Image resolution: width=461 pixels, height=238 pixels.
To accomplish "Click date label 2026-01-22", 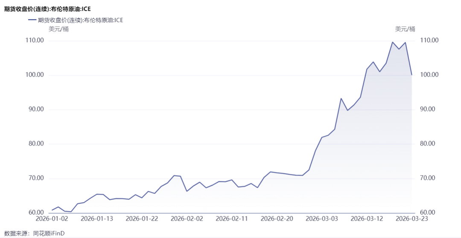I will [142, 219].
